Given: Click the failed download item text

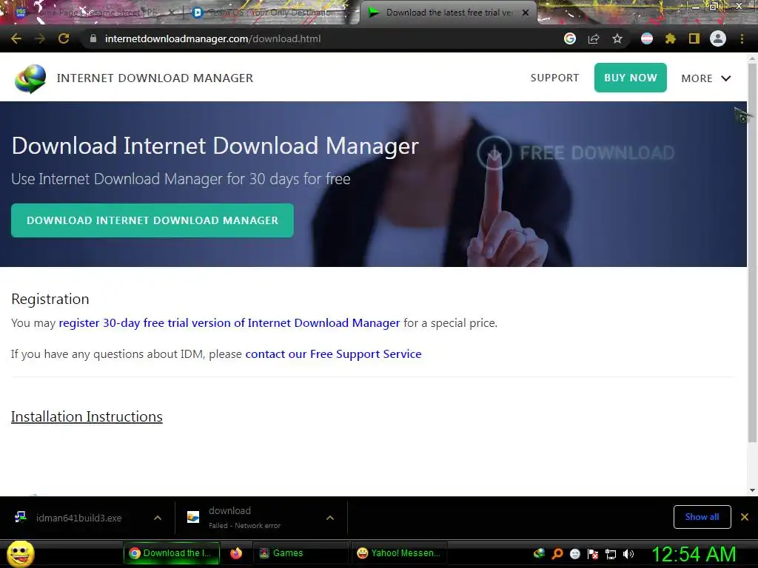Looking at the screenshot, I should (244, 517).
